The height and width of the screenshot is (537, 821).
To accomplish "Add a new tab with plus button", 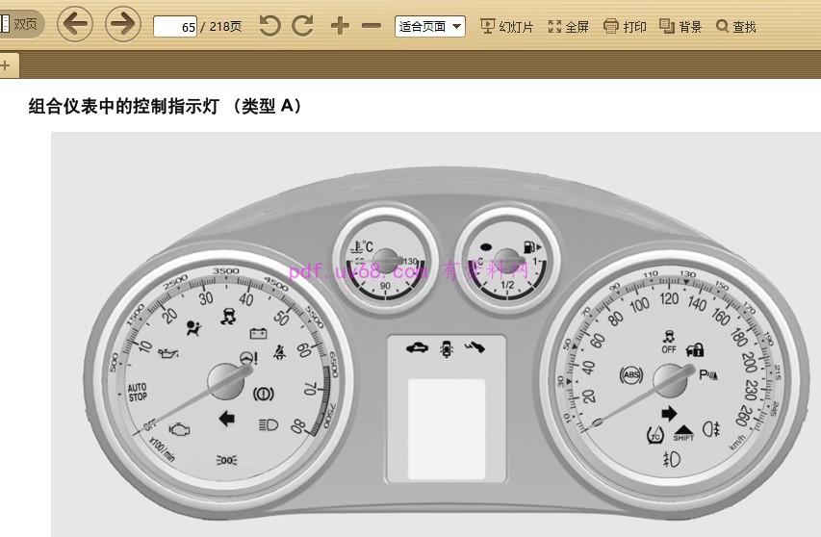I will 6,65.
